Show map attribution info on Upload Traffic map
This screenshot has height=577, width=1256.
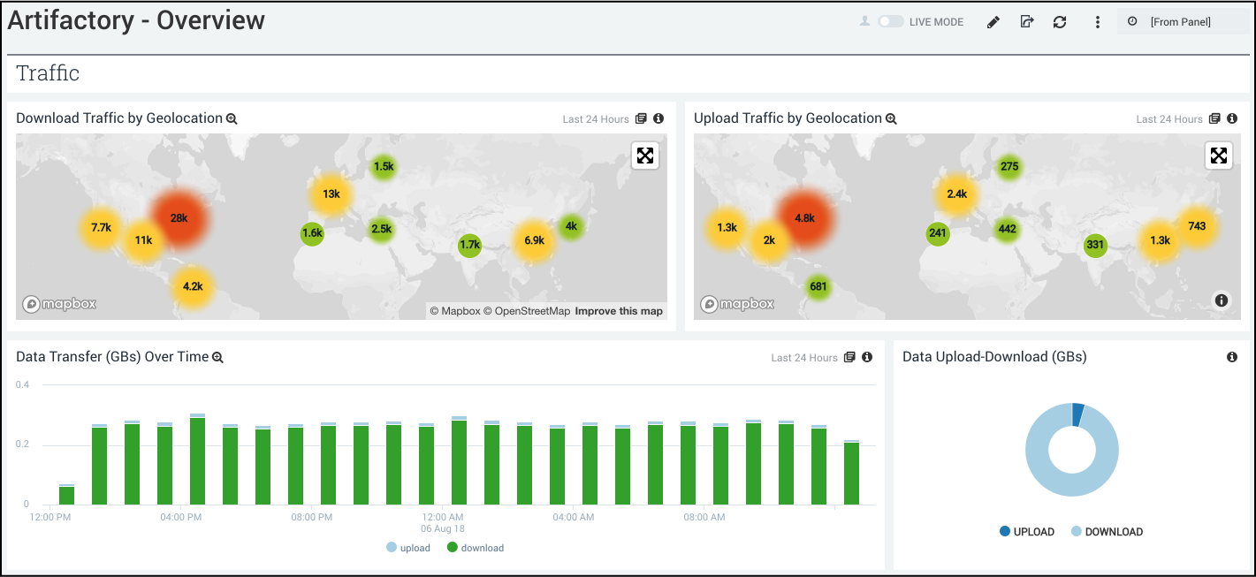[1222, 300]
